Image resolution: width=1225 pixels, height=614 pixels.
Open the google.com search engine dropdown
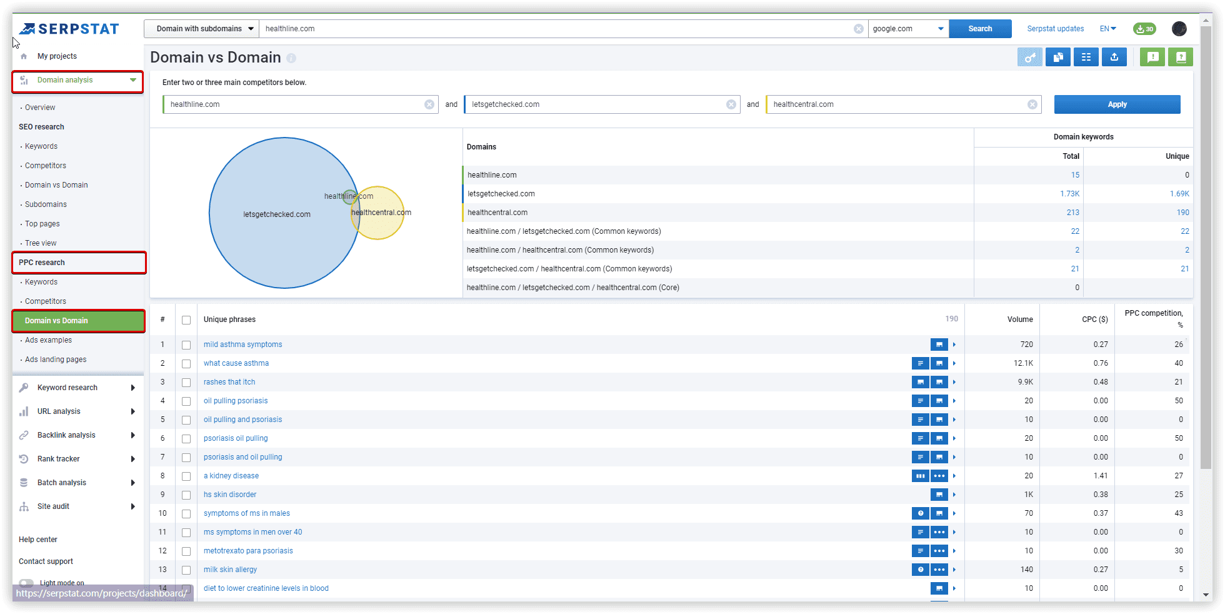908,29
